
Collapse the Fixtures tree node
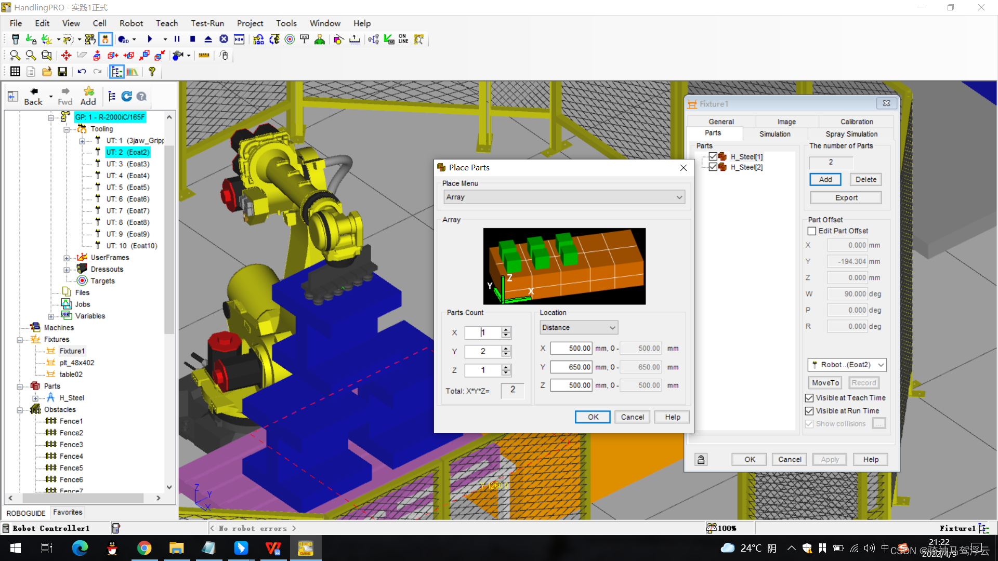[x=20, y=340]
